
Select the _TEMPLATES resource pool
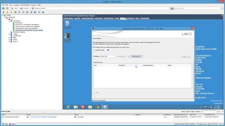click(17, 36)
